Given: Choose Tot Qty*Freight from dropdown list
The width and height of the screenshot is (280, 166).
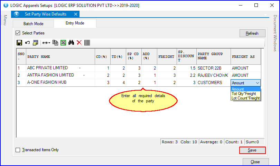Looking at the screenshot, I should coord(245,94).
